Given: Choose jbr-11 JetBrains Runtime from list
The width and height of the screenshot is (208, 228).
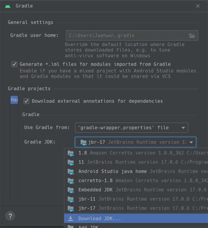Looking at the screenshot, I should pyautogui.click(x=136, y=199).
